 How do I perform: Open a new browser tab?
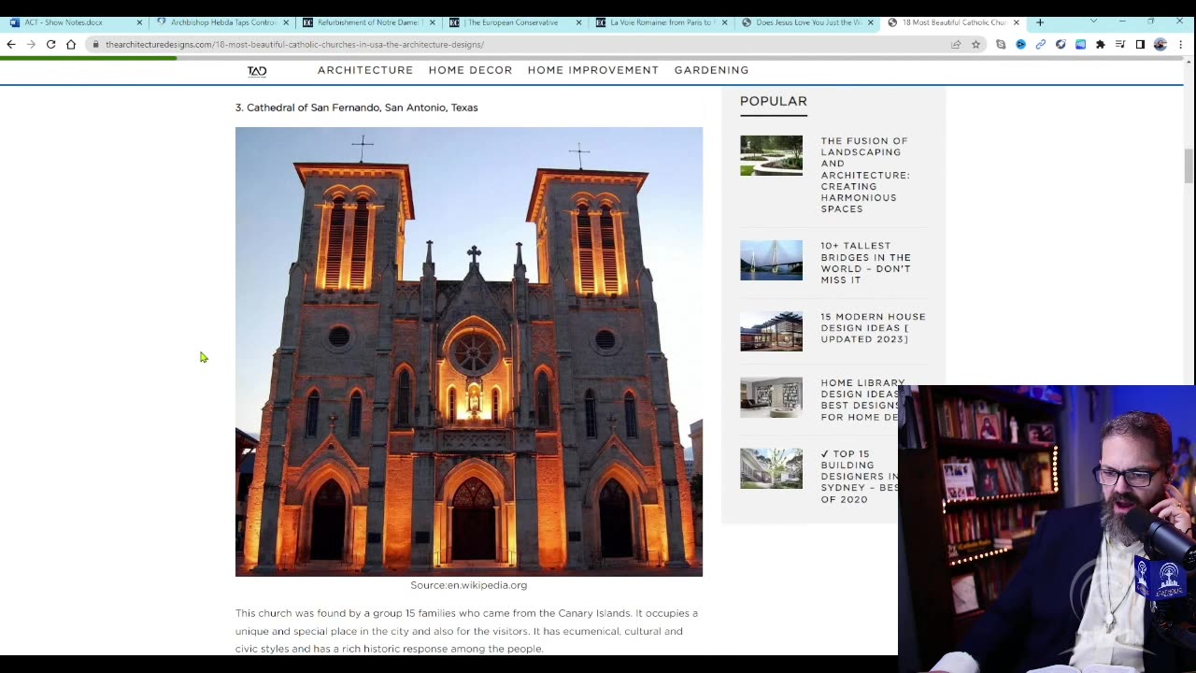(x=1039, y=22)
